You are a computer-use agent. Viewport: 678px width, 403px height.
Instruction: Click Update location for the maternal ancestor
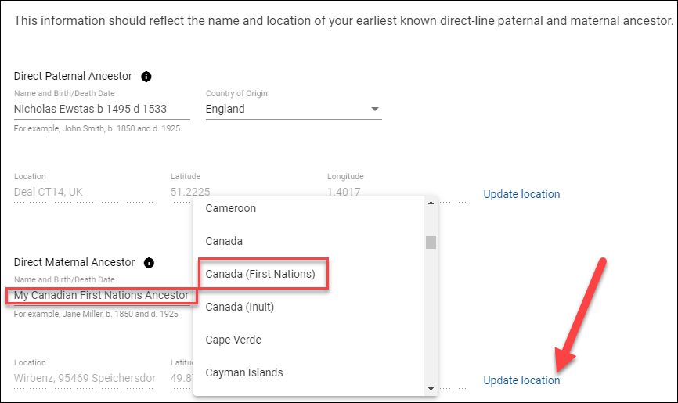(x=521, y=380)
